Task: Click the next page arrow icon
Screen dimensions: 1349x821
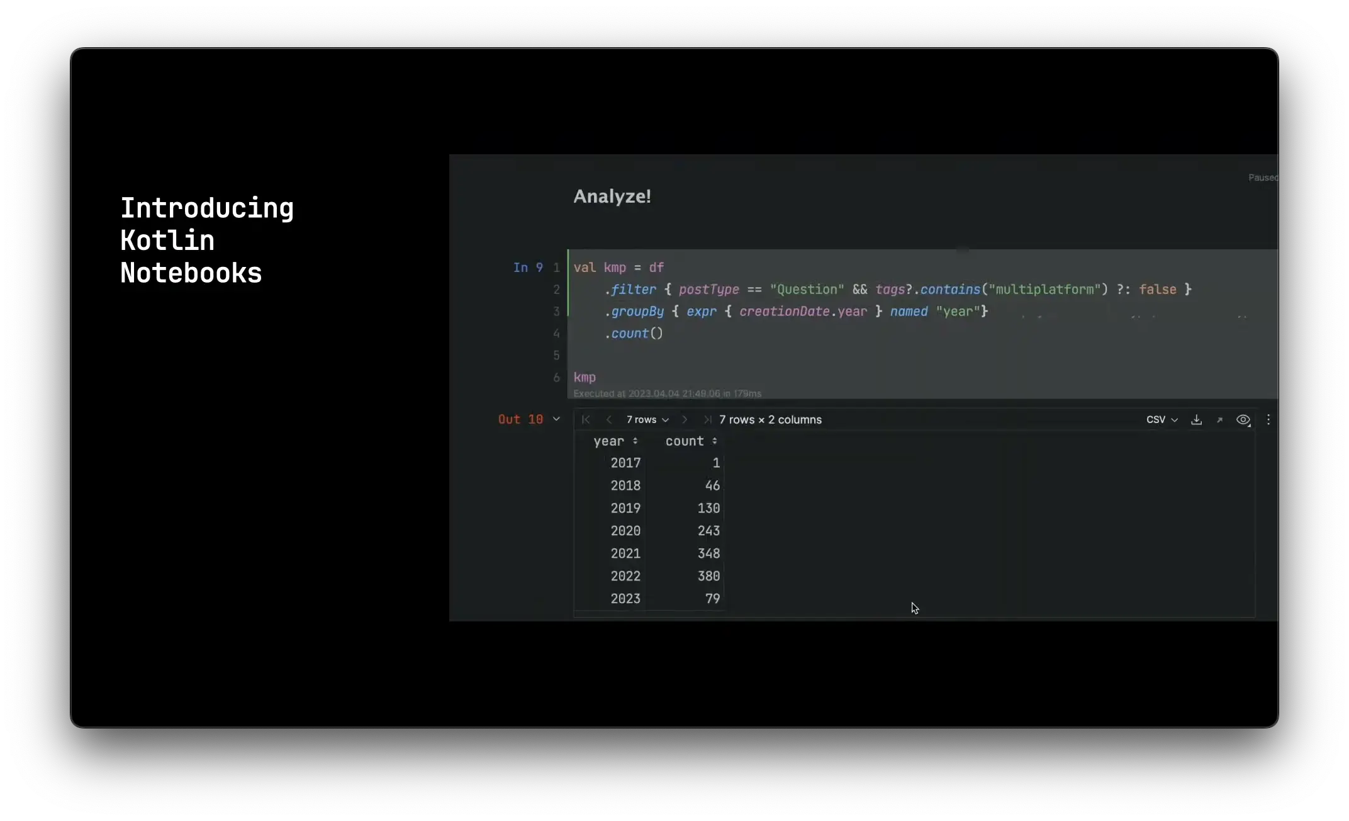Action: point(684,420)
